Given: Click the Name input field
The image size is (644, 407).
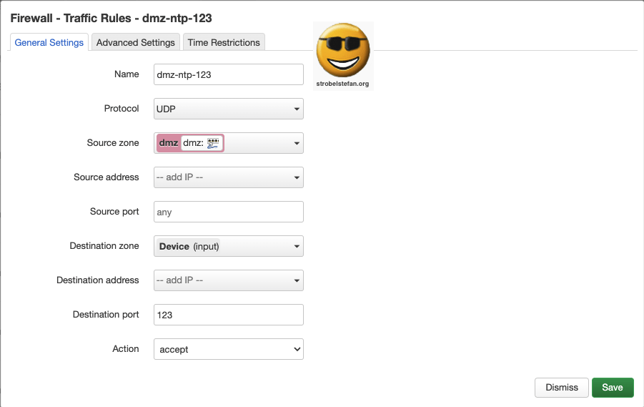Looking at the screenshot, I should (x=228, y=74).
